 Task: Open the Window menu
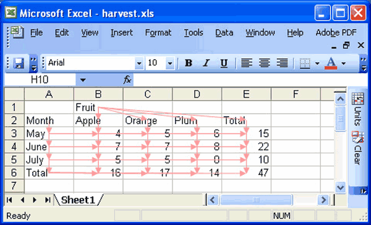[260, 33]
